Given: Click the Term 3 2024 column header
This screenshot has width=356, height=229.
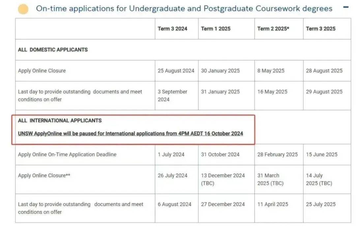Looking at the screenshot, I should click(x=172, y=29).
